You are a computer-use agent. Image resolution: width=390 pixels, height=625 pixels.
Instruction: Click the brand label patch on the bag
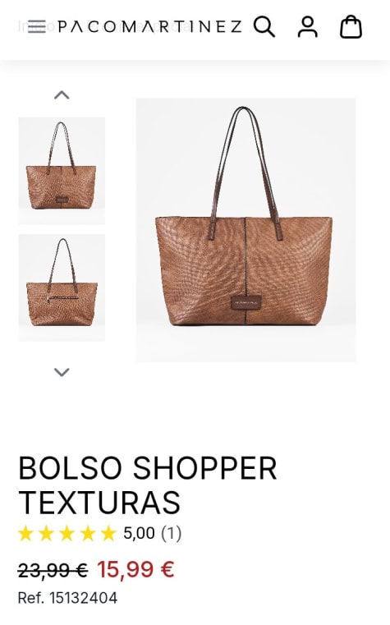point(246,302)
